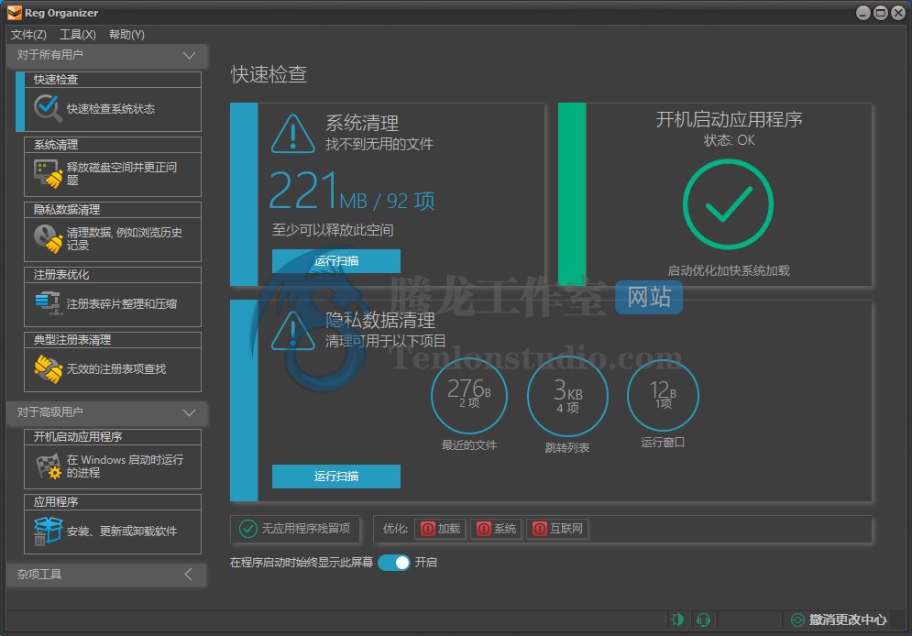Click the green checkmark status circle
The height and width of the screenshot is (636, 912).
point(728,204)
